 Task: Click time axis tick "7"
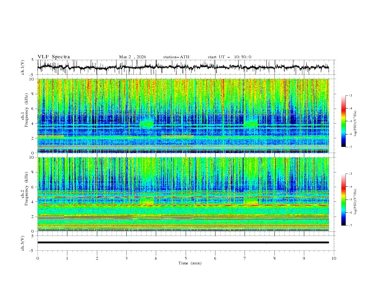[x=245, y=258]
